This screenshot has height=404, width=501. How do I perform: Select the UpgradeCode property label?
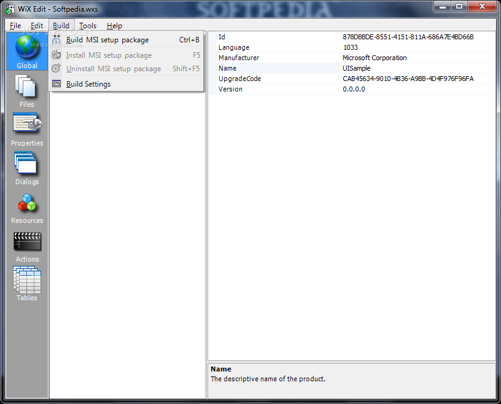(239, 79)
